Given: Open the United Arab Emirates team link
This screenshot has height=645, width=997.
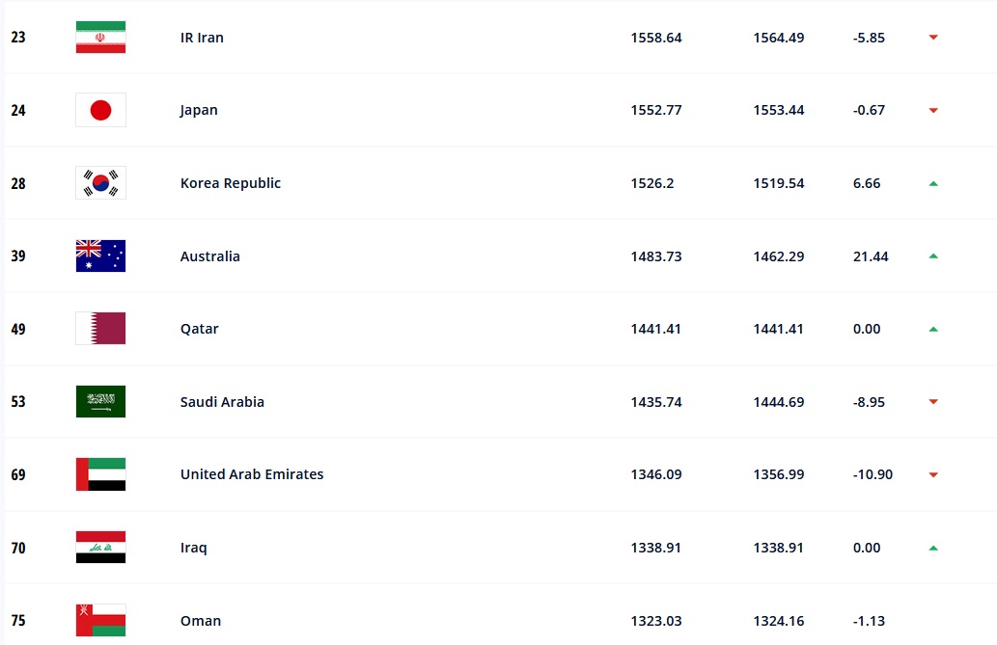Looking at the screenshot, I should tap(252, 474).
